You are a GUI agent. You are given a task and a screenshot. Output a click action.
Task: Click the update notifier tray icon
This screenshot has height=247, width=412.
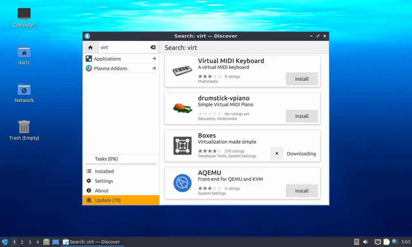click(395, 242)
